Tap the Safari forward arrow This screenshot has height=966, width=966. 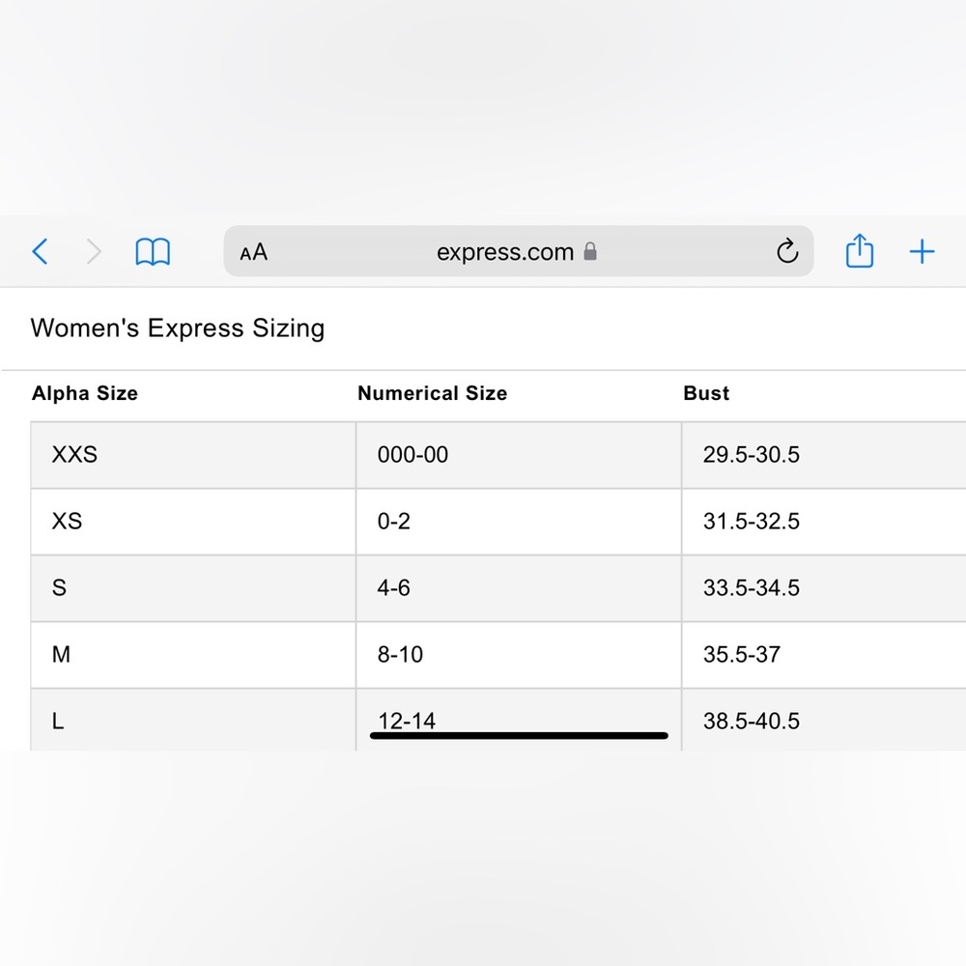93,251
